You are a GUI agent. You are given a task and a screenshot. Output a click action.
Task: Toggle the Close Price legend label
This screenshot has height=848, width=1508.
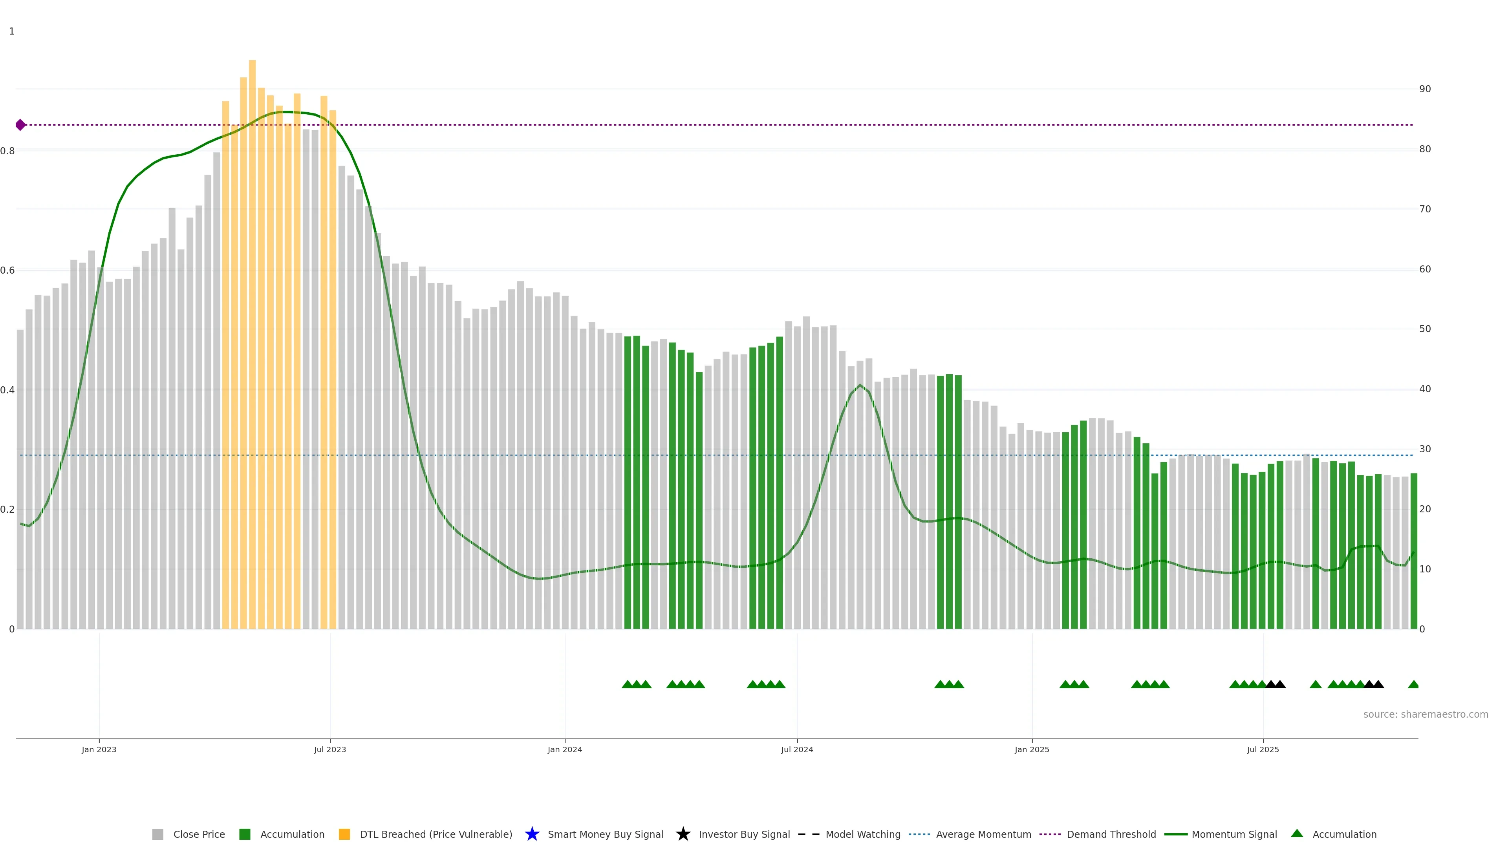pos(199,834)
